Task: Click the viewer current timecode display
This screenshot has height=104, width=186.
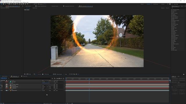Action: (x=39, y=74)
